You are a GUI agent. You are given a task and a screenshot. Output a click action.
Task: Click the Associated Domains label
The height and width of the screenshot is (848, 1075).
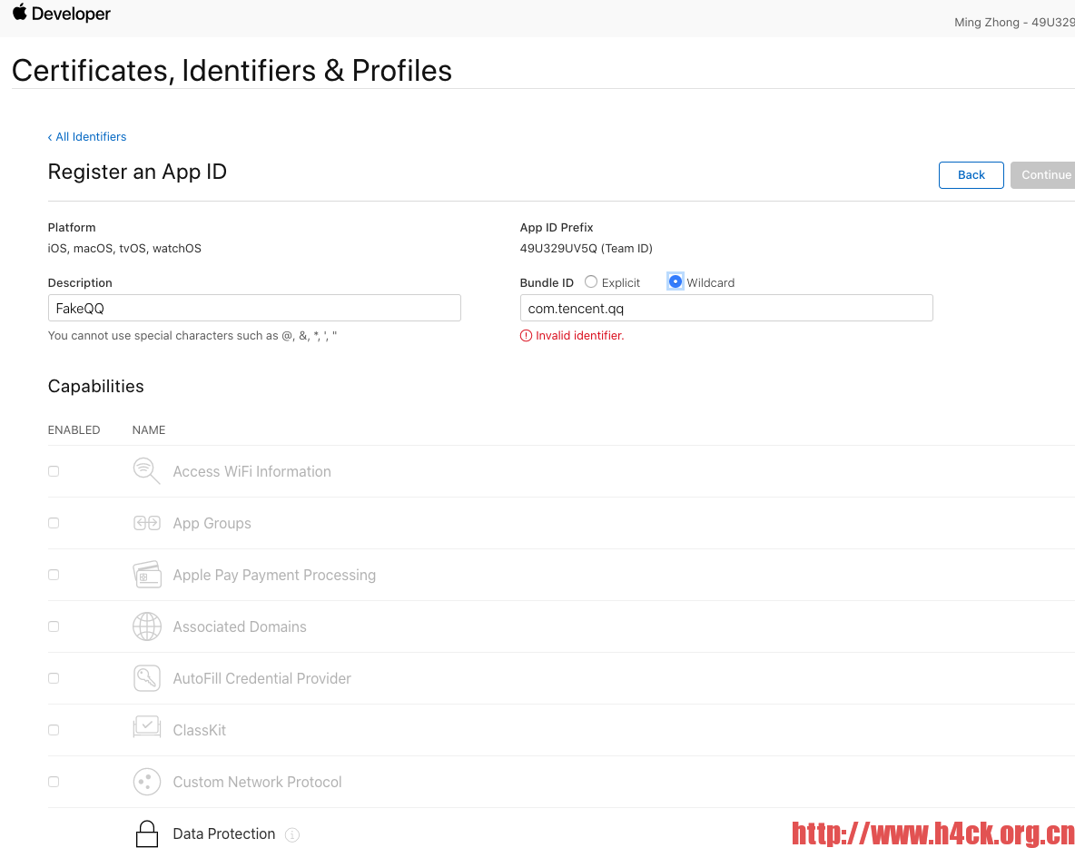point(240,626)
